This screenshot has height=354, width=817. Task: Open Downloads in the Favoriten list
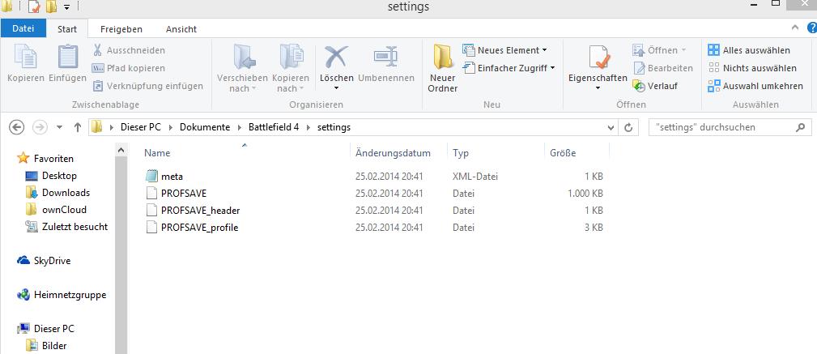point(66,193)
